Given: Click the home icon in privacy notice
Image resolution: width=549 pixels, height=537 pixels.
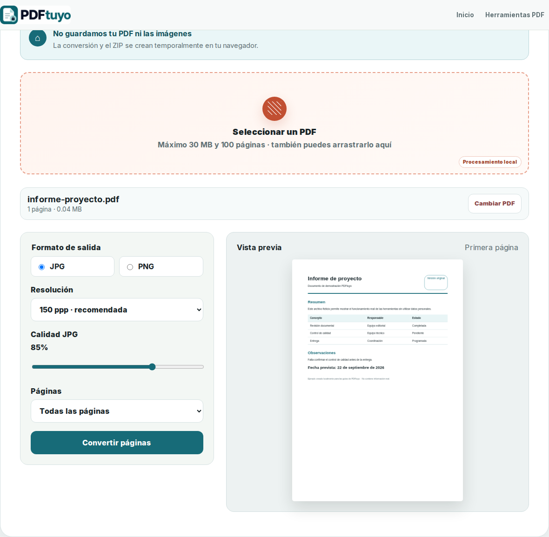Looking at the screenshot, I should pos(38,38).
